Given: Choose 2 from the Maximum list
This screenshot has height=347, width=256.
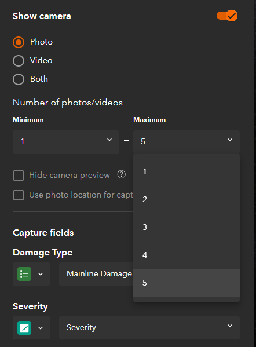Looking at the screenshot, I should [x=186, y=199].
